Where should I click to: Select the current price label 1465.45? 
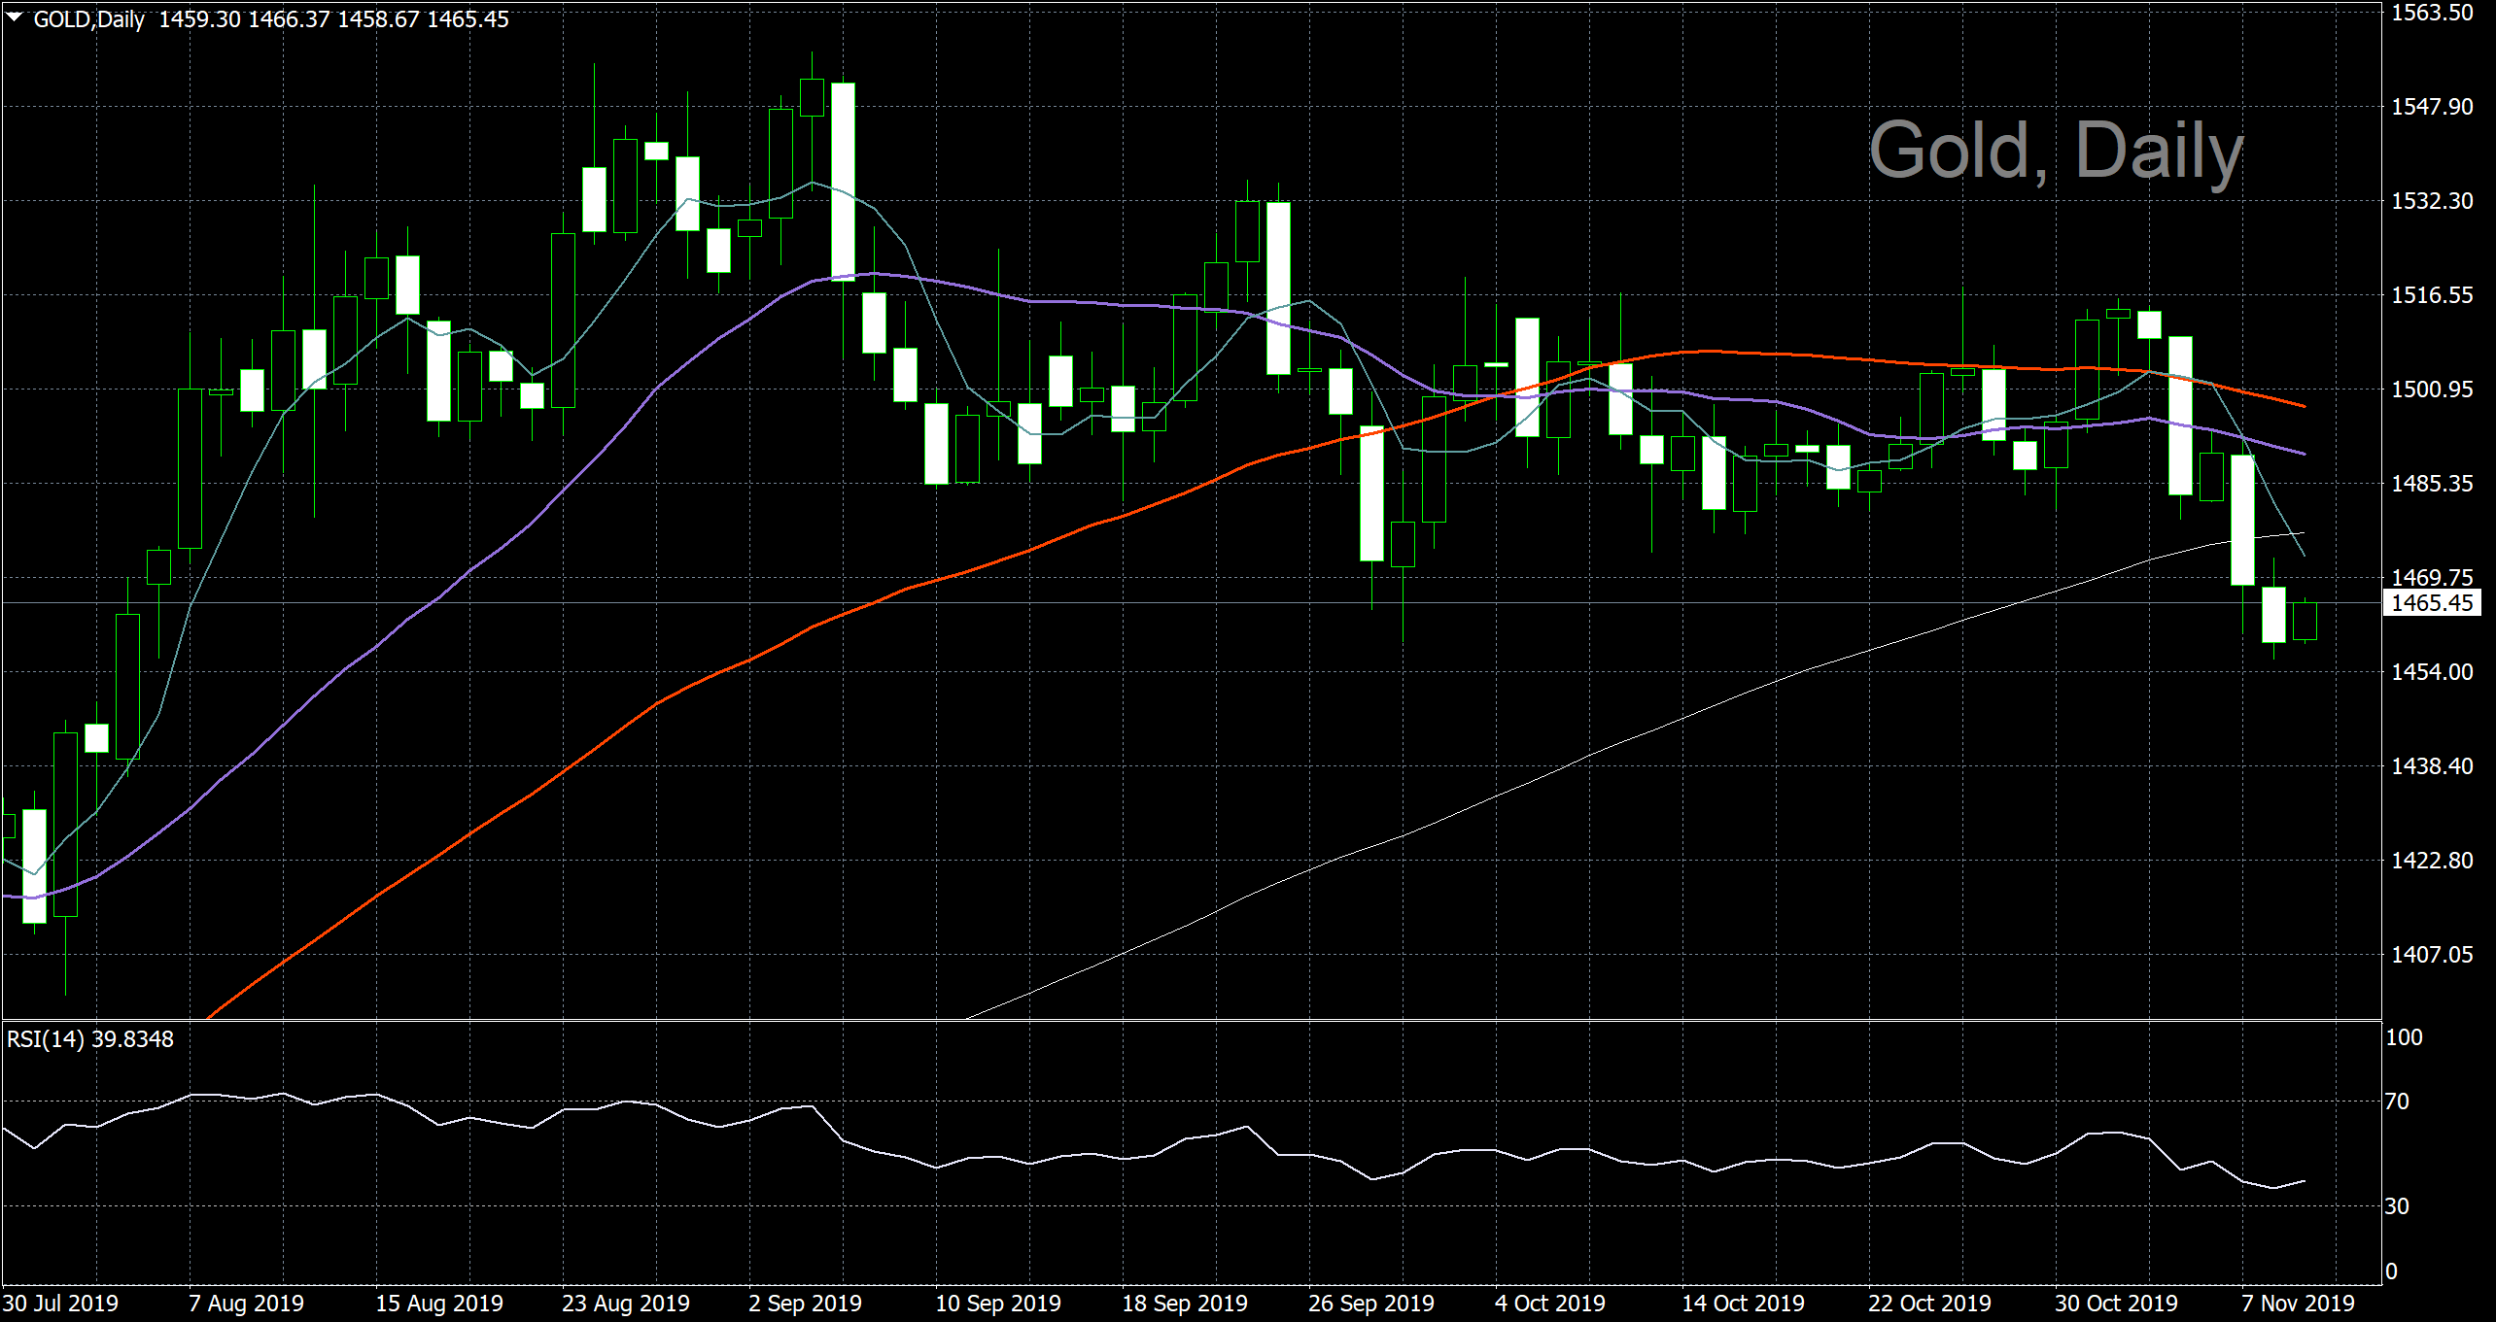click(x=2432, y=603)
